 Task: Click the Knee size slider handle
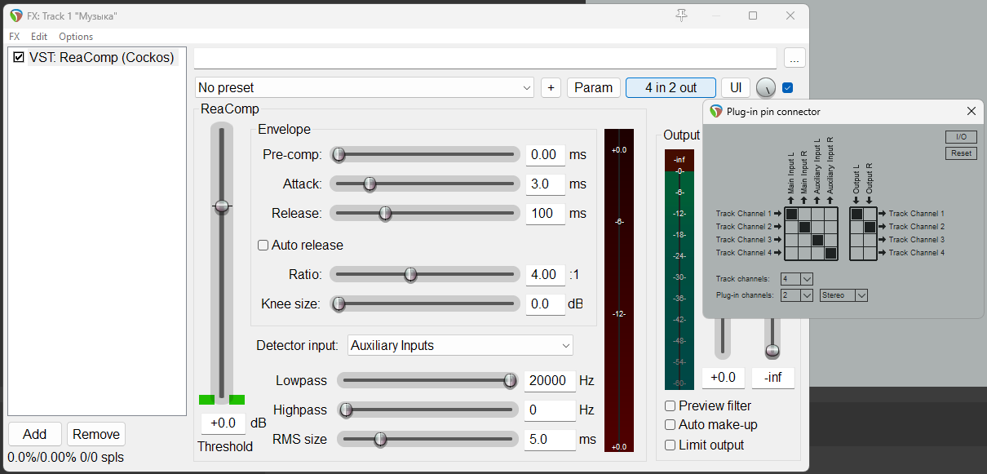coord(339,303)
